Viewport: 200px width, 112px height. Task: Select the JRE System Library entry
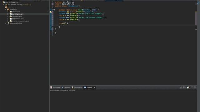[x=19, y=5]
